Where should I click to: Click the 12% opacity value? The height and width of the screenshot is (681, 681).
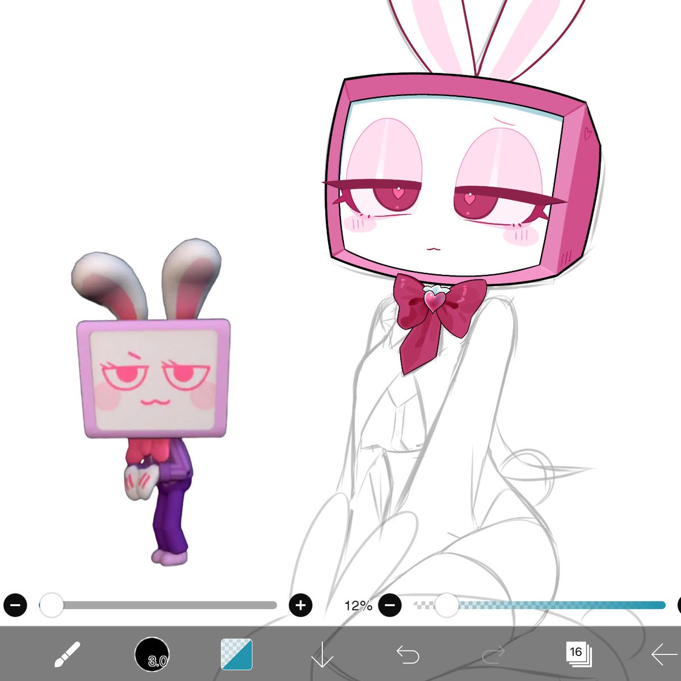coord(358,606)
